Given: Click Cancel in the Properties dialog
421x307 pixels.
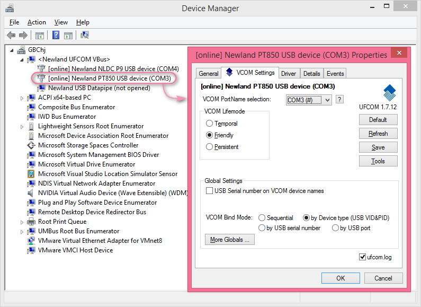Looking at the screenshot, I should tap(383, 278).
